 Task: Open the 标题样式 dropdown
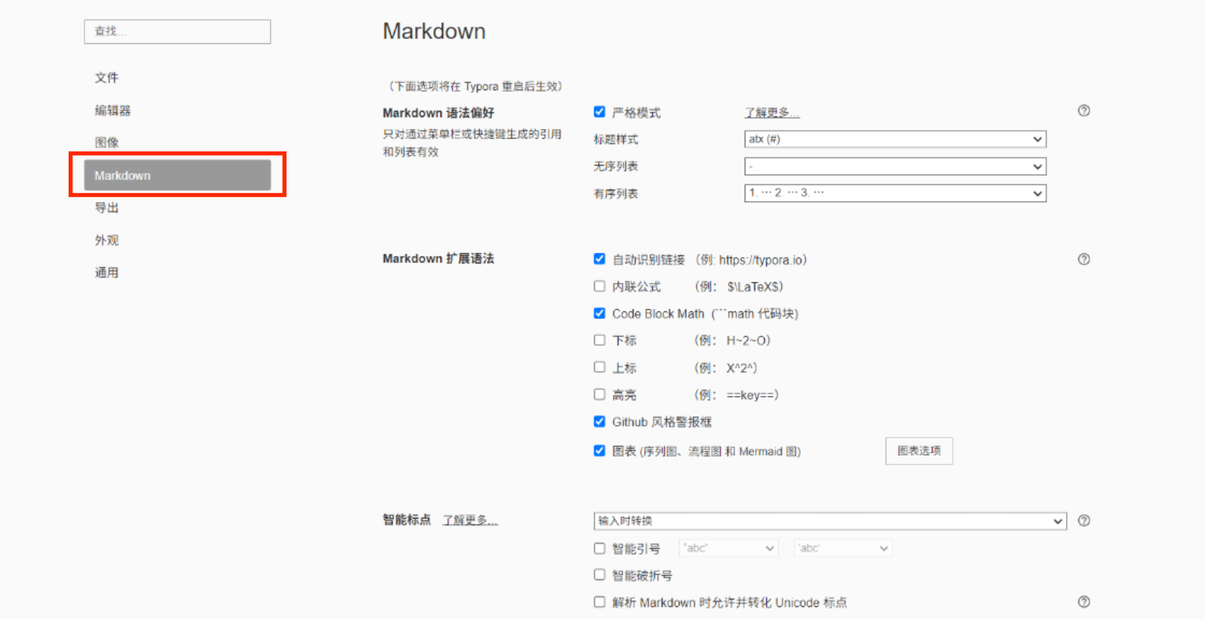(895, 139)
